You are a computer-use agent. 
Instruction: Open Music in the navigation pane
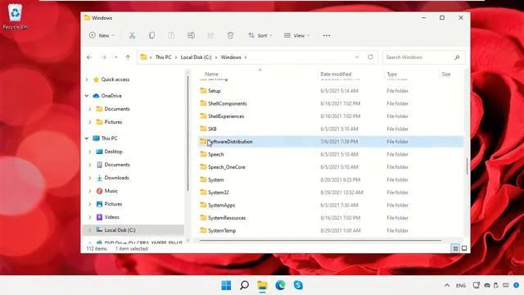pos(111,191)
